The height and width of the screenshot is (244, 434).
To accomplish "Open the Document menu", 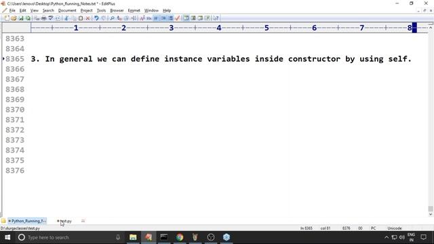I will point(67,11).
